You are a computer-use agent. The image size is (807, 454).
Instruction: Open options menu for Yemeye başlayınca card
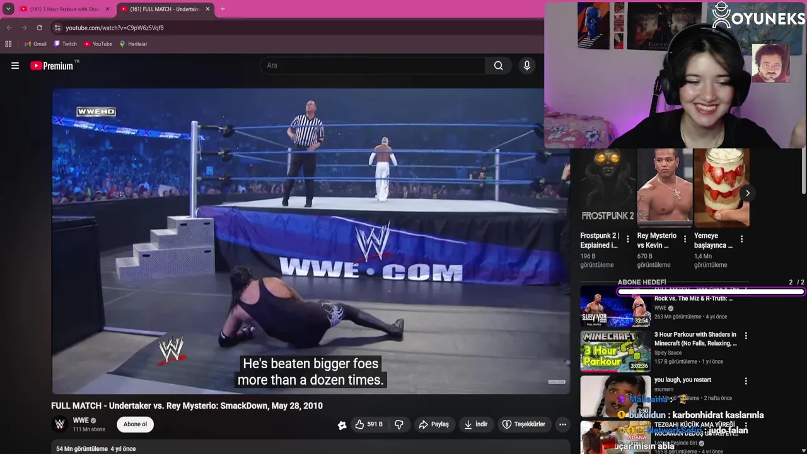(741, 239)
